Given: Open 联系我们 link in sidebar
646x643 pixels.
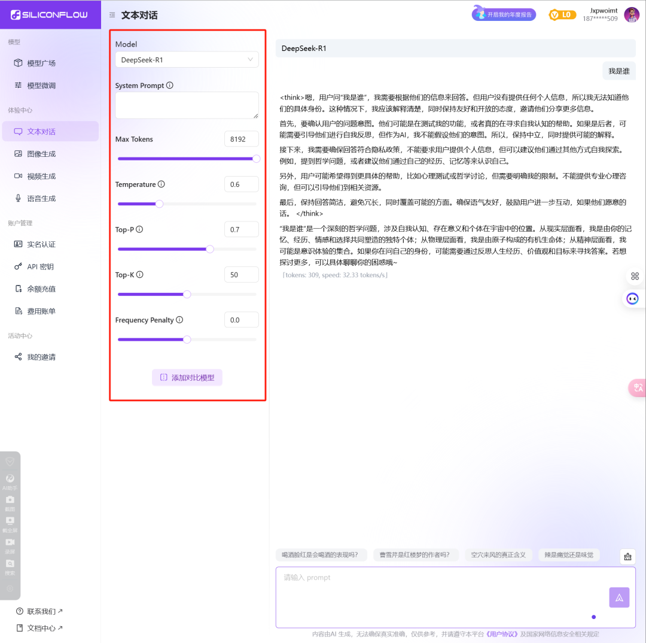Looking at the screenshot, I should 39,611.
